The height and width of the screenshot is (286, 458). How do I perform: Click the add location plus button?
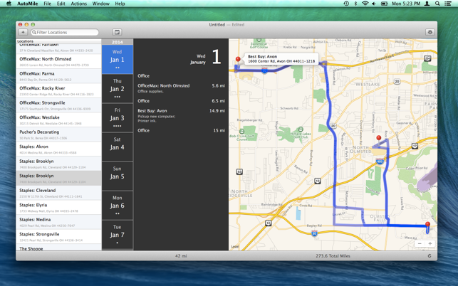(x=23, y=32)
